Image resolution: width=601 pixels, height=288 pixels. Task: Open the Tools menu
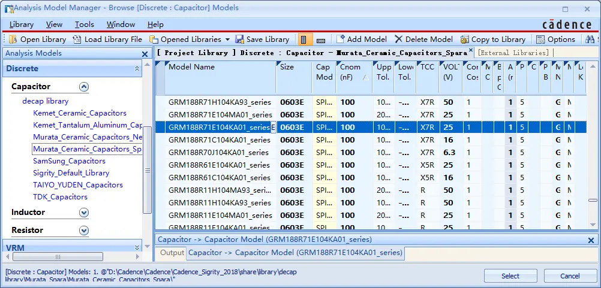tap(85, 25)
